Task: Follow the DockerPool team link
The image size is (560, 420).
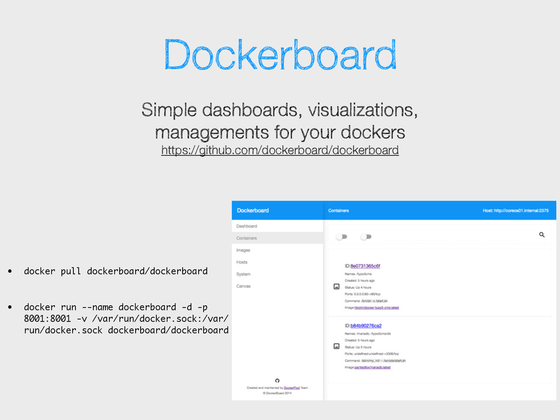Action: pos(292,388)
